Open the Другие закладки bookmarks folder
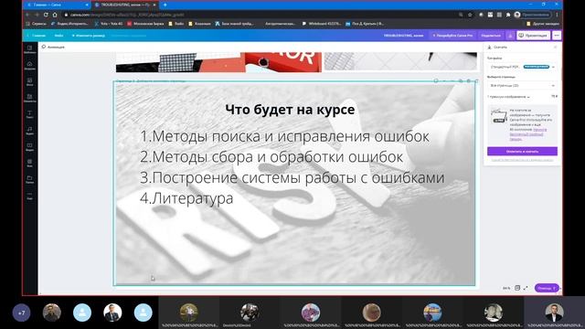The image size is (585, 329). point(542,24)
